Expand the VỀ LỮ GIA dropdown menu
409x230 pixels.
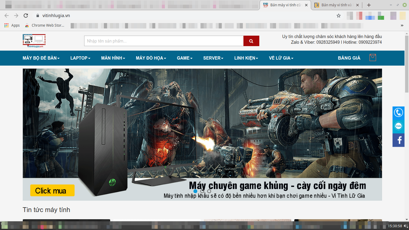(x=281, y=58)
